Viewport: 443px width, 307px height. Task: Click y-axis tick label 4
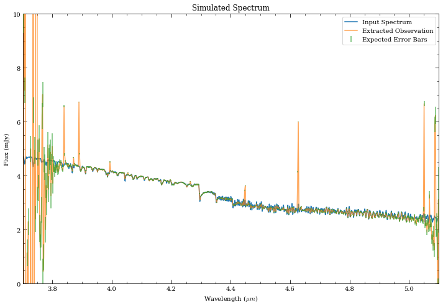tap(19, 176)
